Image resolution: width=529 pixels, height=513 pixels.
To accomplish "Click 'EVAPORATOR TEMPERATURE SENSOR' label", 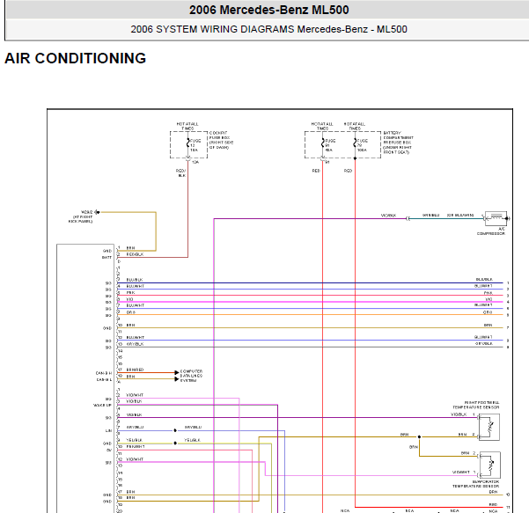I will (476, 484).
